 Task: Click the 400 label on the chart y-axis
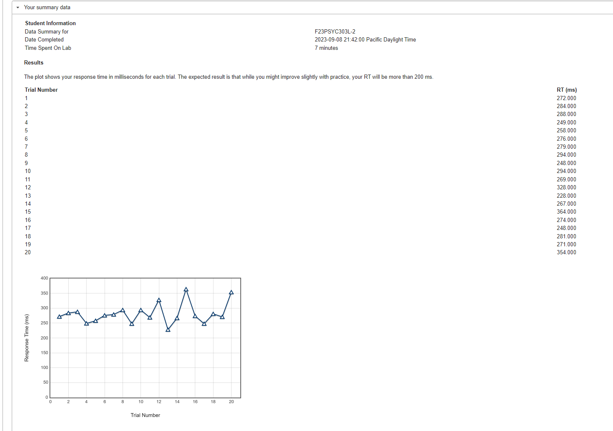[x=44, y=278]
